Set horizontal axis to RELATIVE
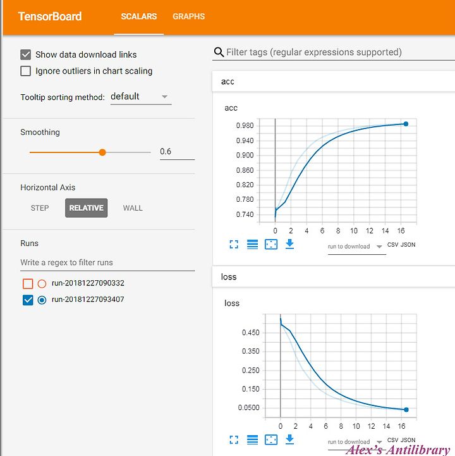 [x=87, y=208]
